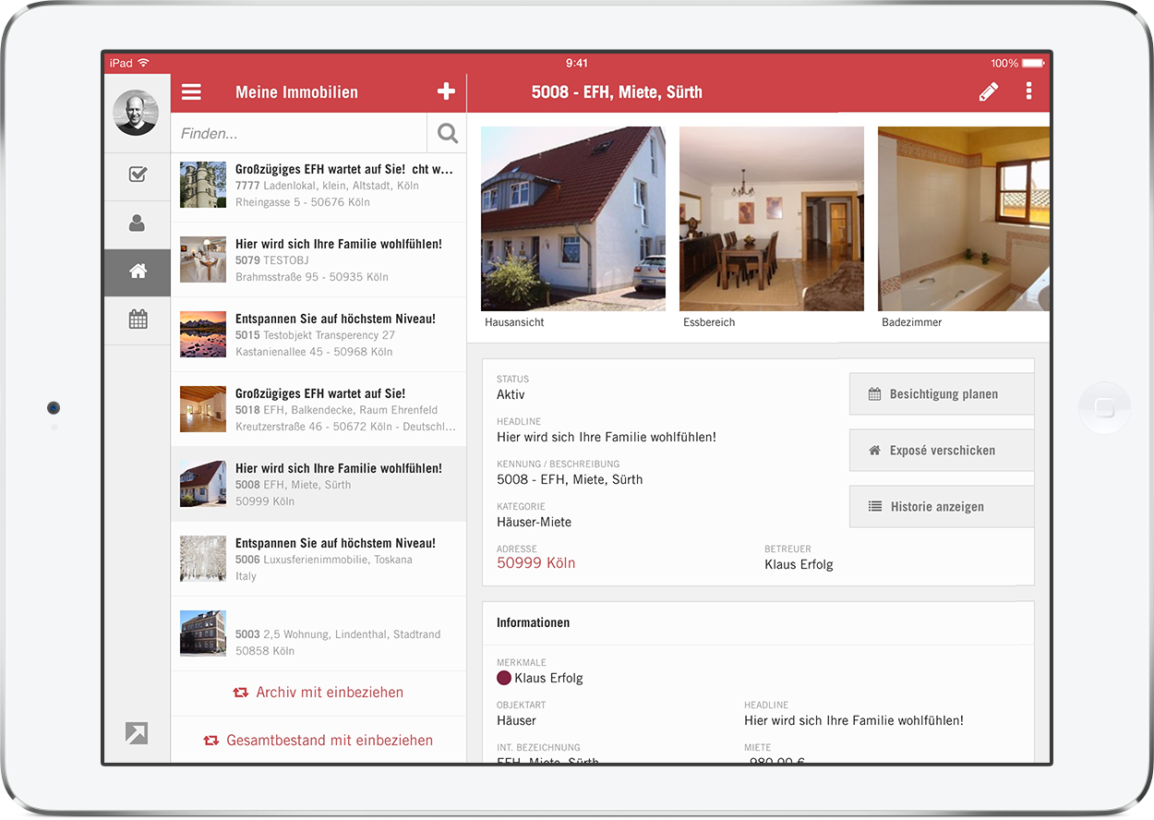Click thumbnail of listing 5006 snowy trees
Screen dimensions: 1154x820
coord(203,560)
